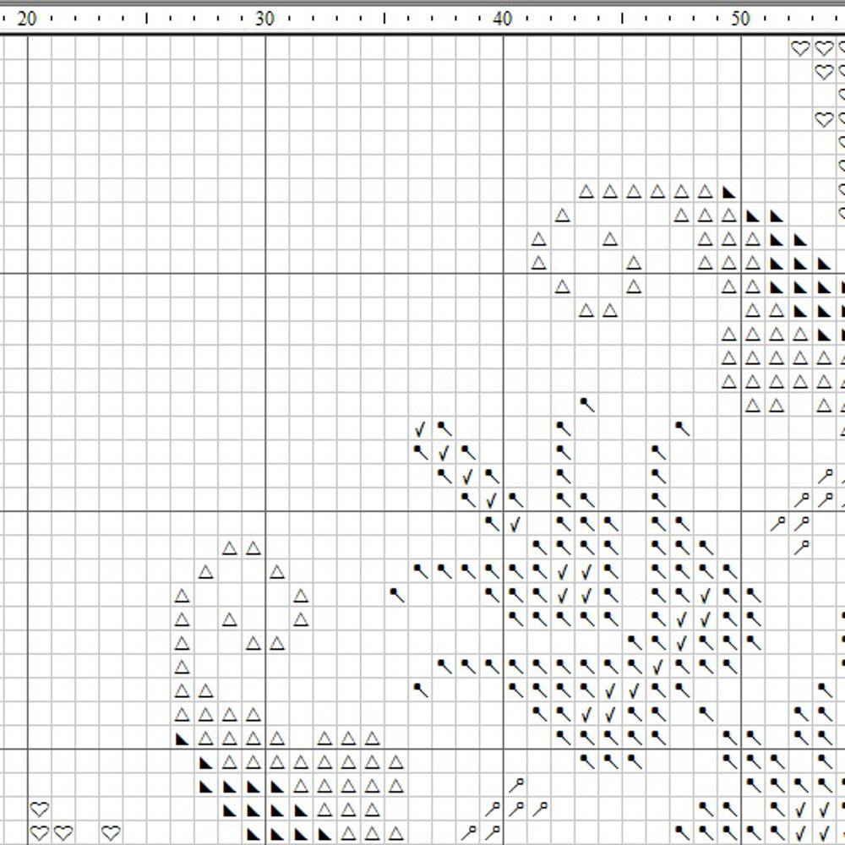Select the "40" ruler marking
845x845 pixels.
pyautogui.click(x=502, y=19)
